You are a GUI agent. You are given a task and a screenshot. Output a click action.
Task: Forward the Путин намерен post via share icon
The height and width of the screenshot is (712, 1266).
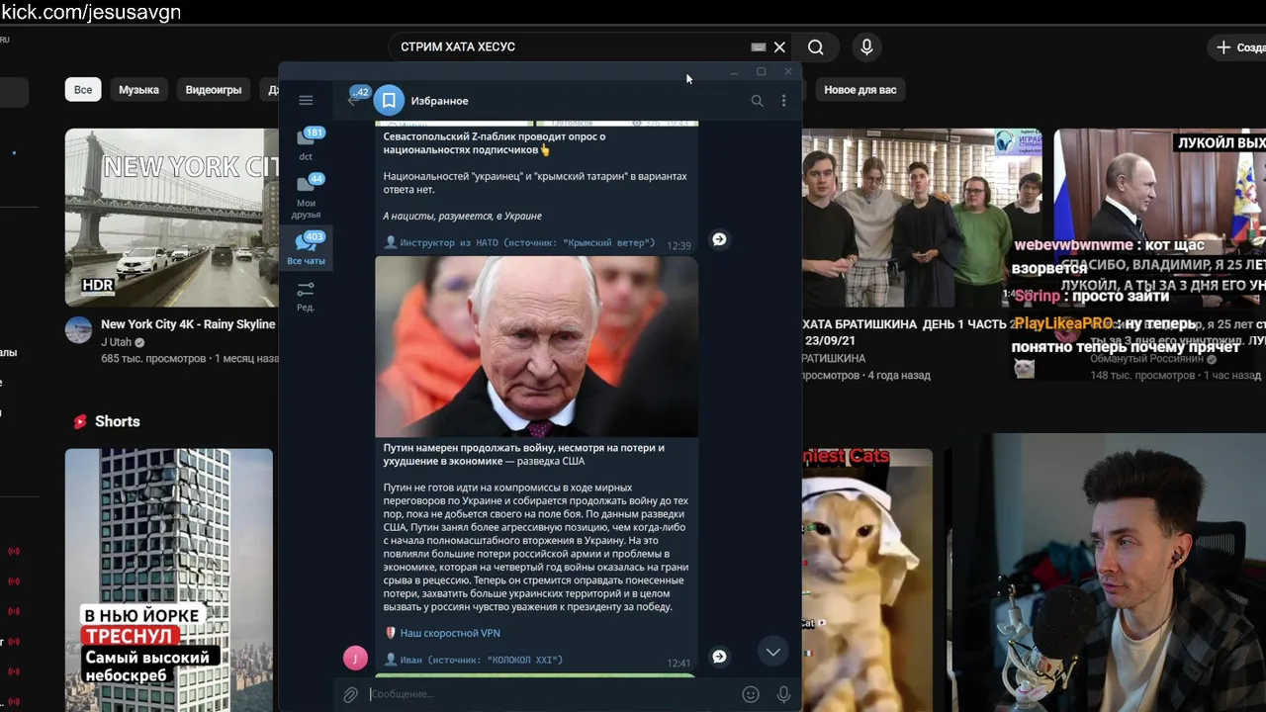719,657
